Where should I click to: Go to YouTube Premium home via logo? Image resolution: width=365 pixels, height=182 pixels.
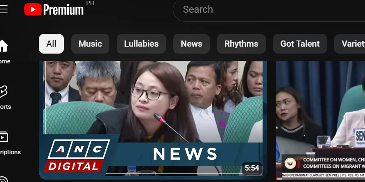pyautogui.click(x=54, y=9)
